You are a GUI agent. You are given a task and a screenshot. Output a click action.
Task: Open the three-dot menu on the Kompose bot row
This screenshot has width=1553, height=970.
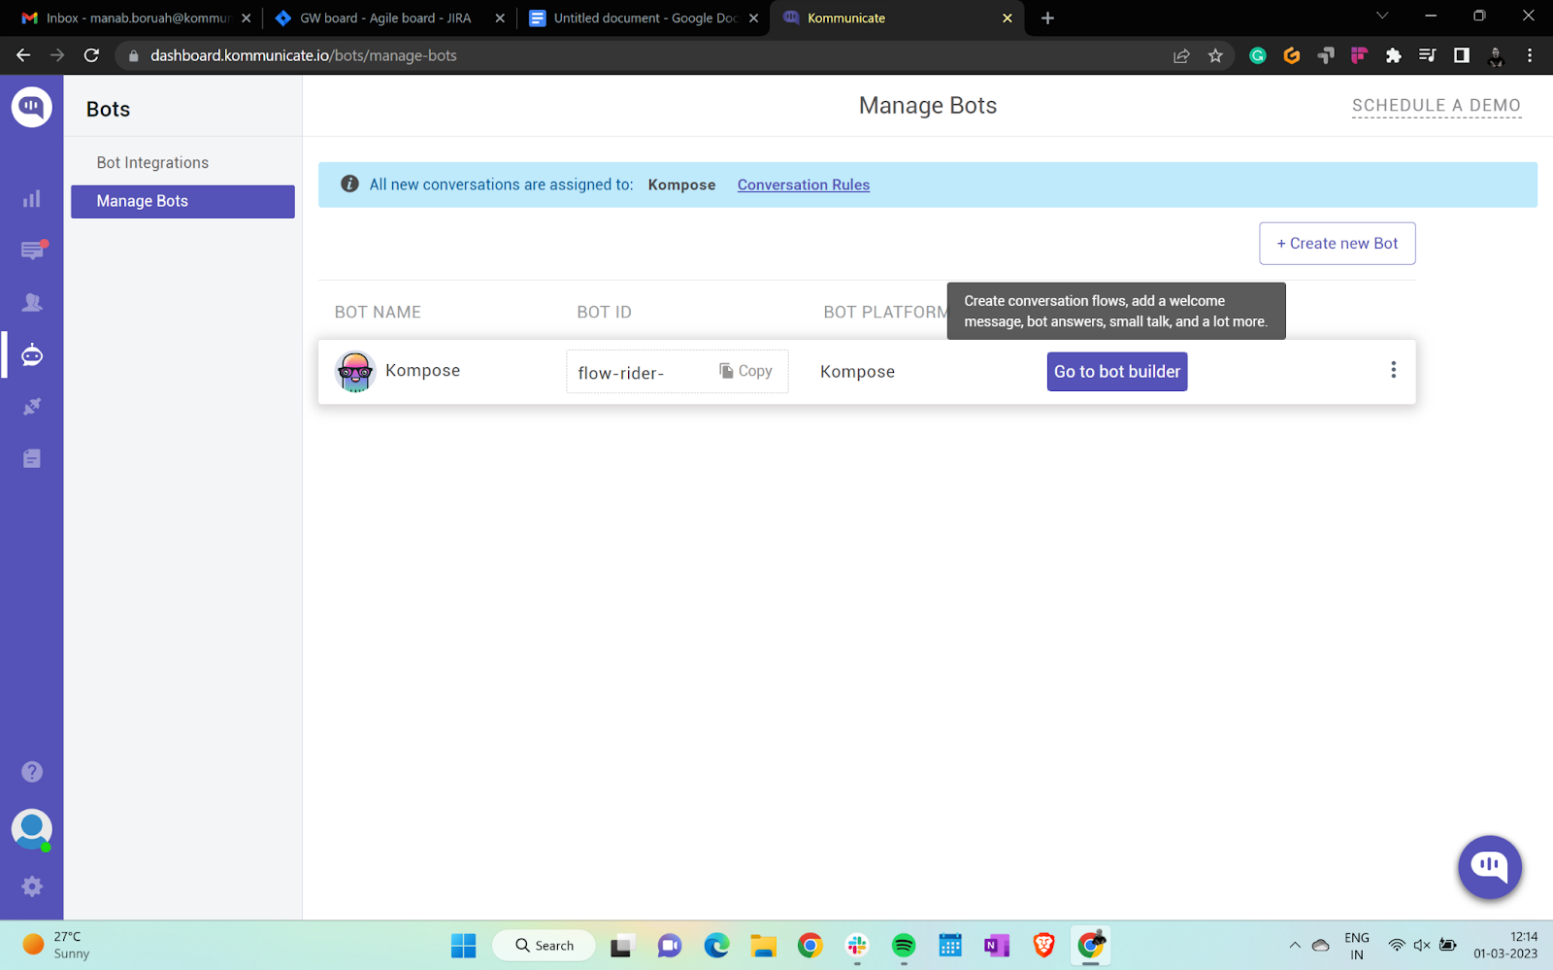[1393, 370]
